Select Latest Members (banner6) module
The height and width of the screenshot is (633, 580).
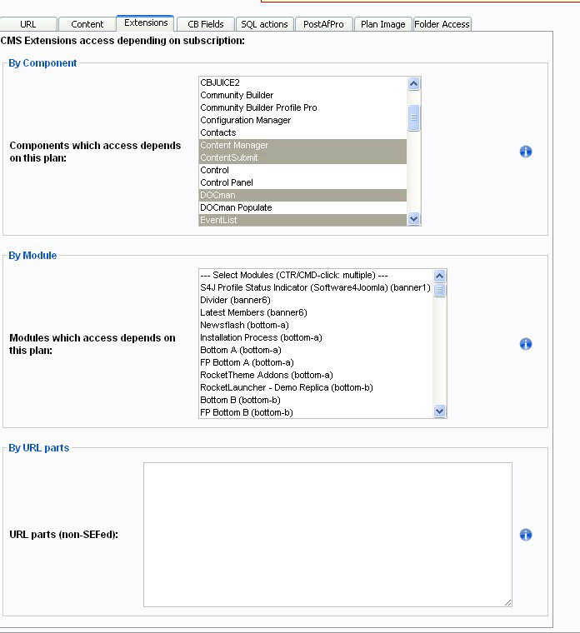(x=316, y=313)
